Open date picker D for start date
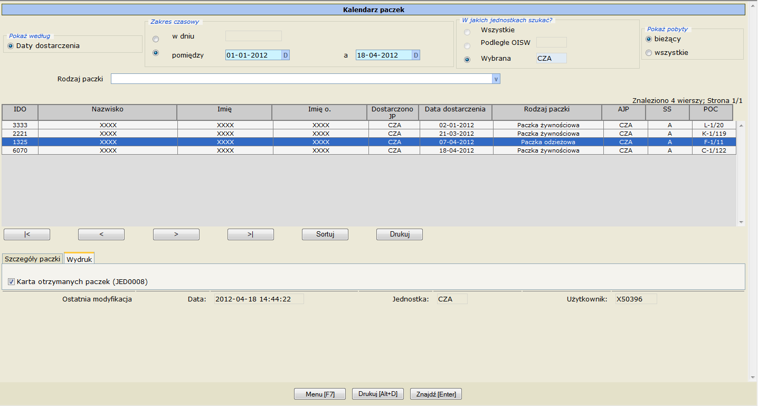The height and width of the screenshot is (406, 758). 285,55
